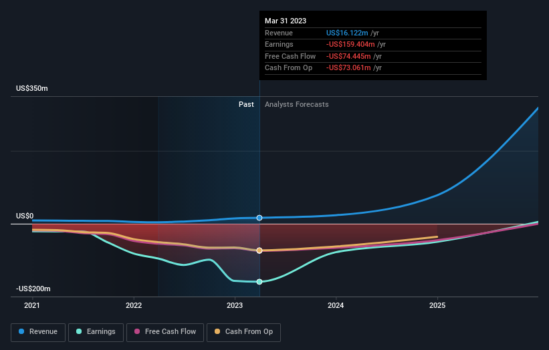Click the US$0 y-axis label

coord(25,216)
